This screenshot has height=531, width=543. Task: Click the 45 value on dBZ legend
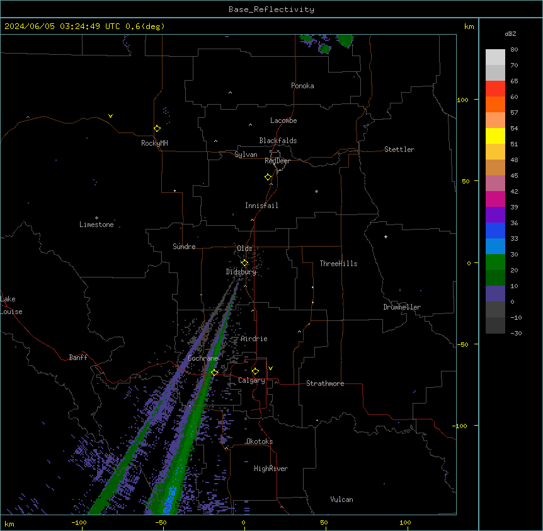pyautogui.click(x=514, y=175)
